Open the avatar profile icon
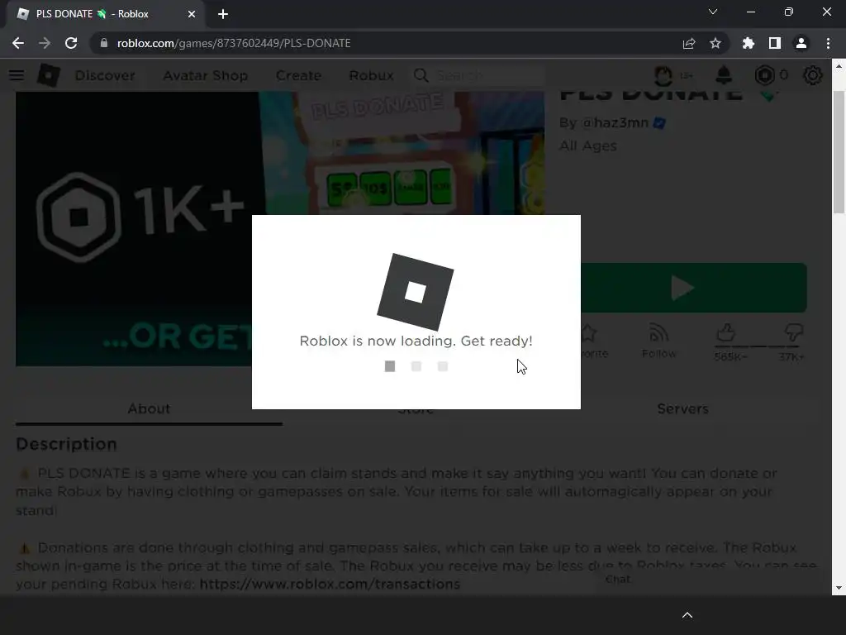846x635 pixels. point(663,75)
